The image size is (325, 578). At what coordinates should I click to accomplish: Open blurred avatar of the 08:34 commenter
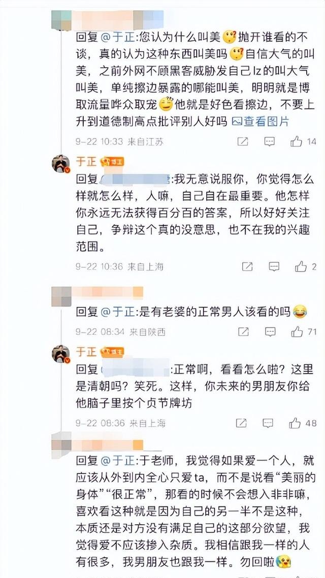pyautogui.click(x=61, y=296)
